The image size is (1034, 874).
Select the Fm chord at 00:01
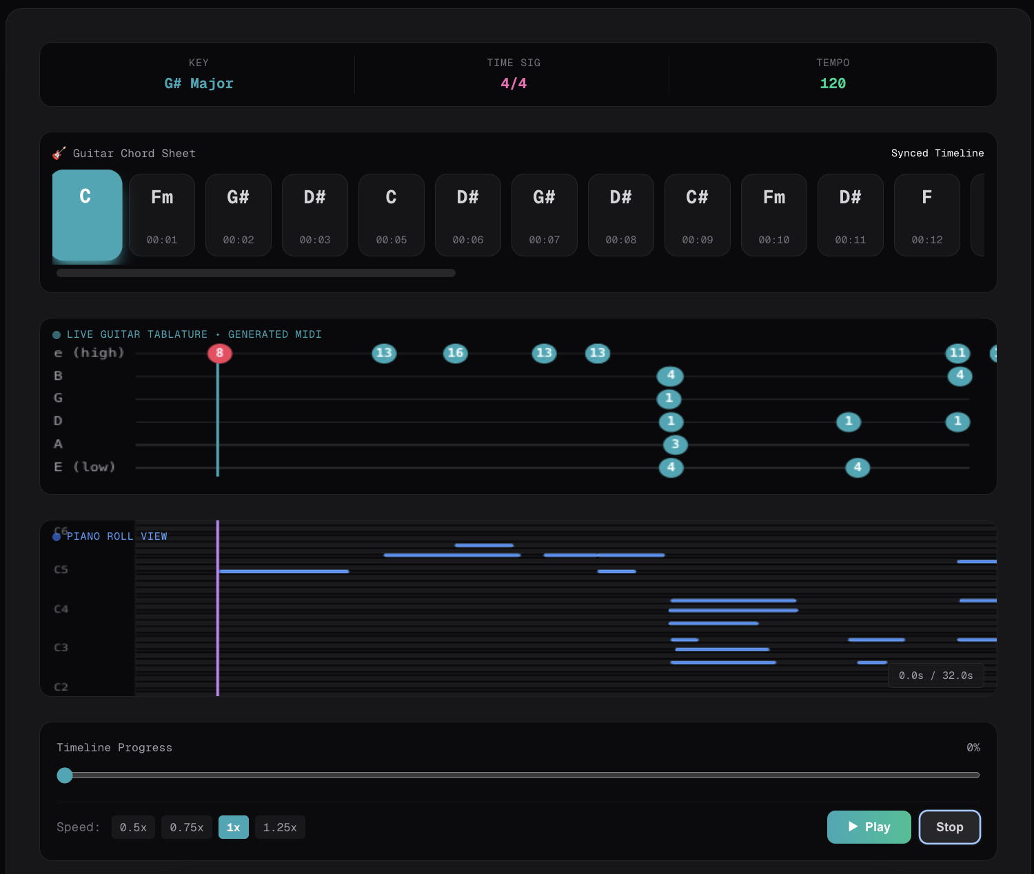[x=162, y=215]
